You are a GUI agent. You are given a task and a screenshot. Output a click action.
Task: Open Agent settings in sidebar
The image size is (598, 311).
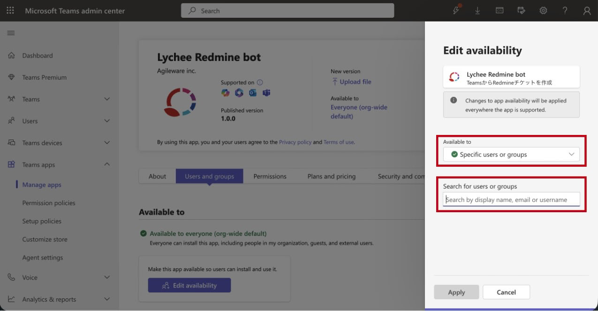click(x=42, y=258)
